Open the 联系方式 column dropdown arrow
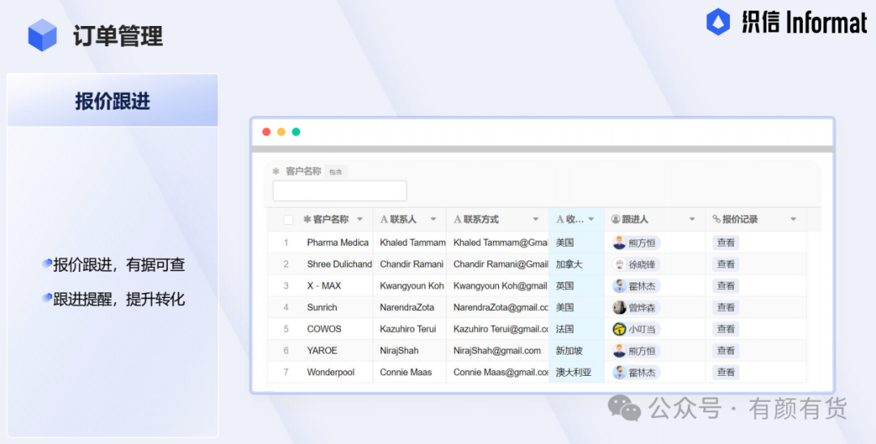This screenshot has width=876, height=444. pos(536,219)
